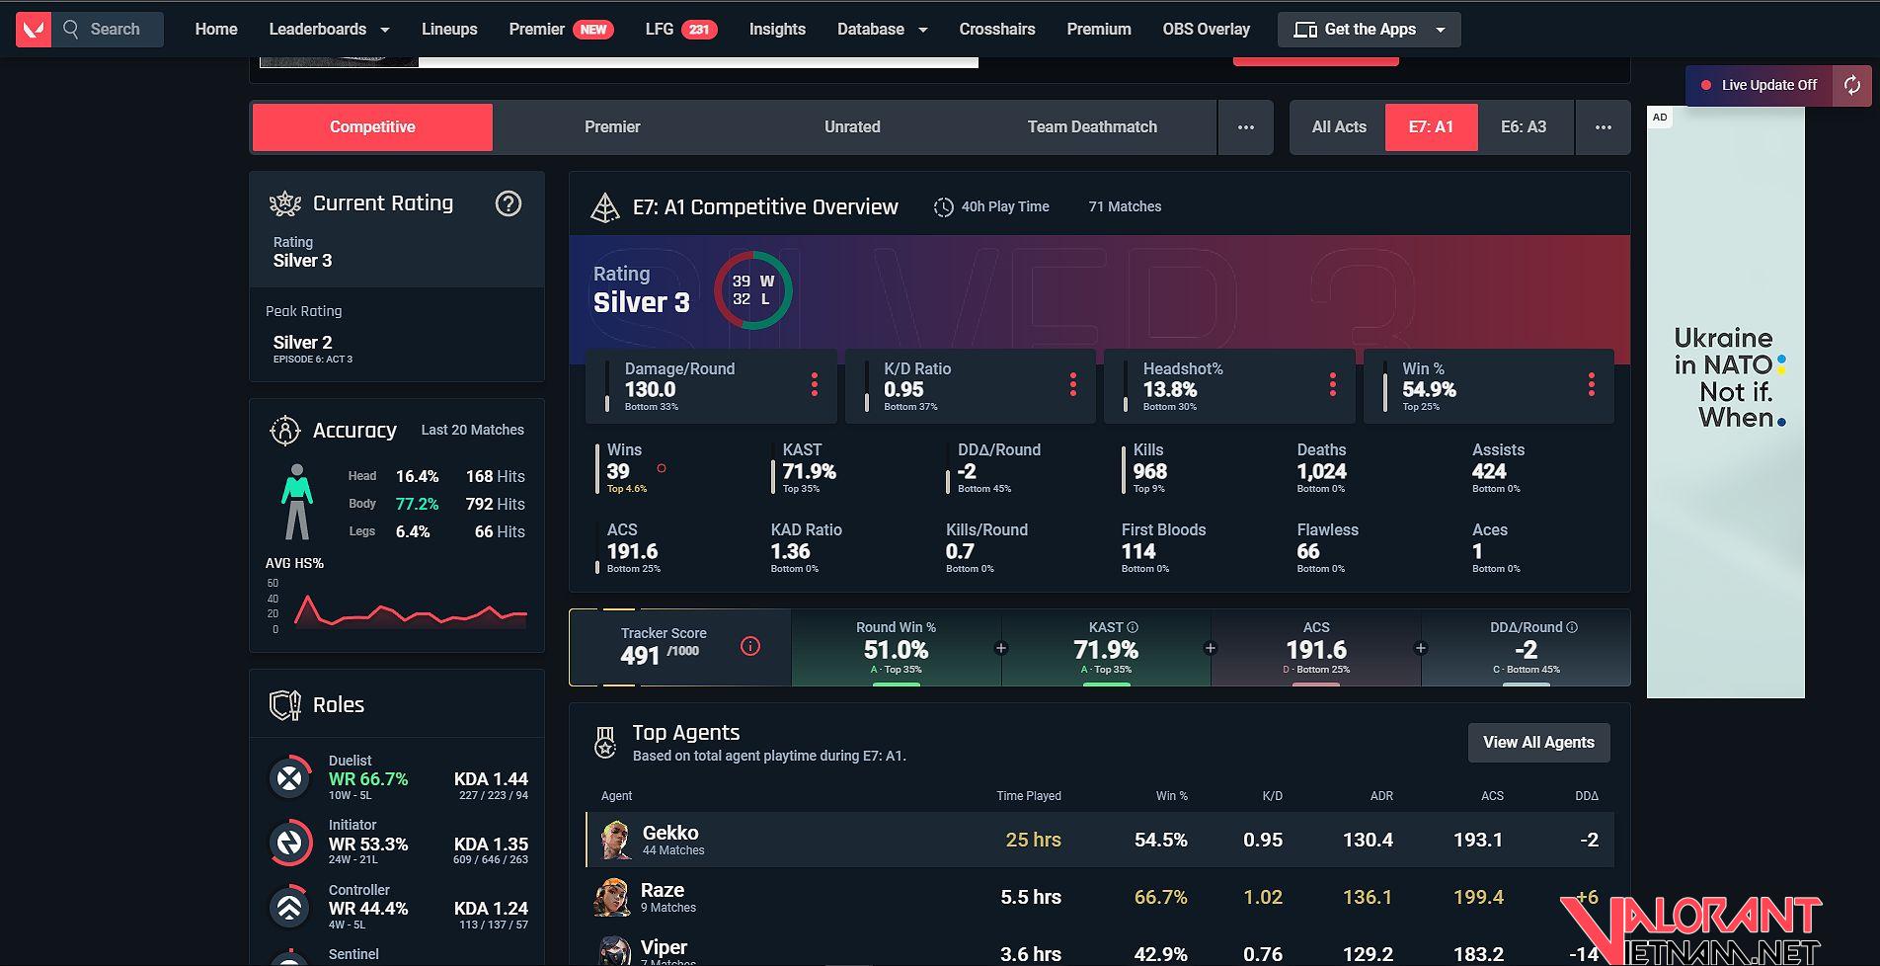Click the Time Played column header
Image resolution: width=1880 pixels, height=966 pixels.
point(1029,796)
